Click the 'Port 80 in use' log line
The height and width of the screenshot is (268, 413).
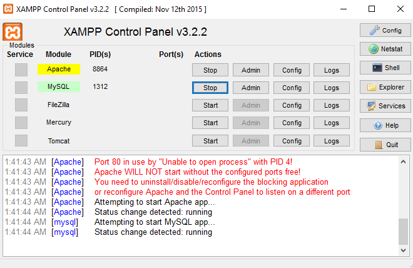(x=193, y=162)
